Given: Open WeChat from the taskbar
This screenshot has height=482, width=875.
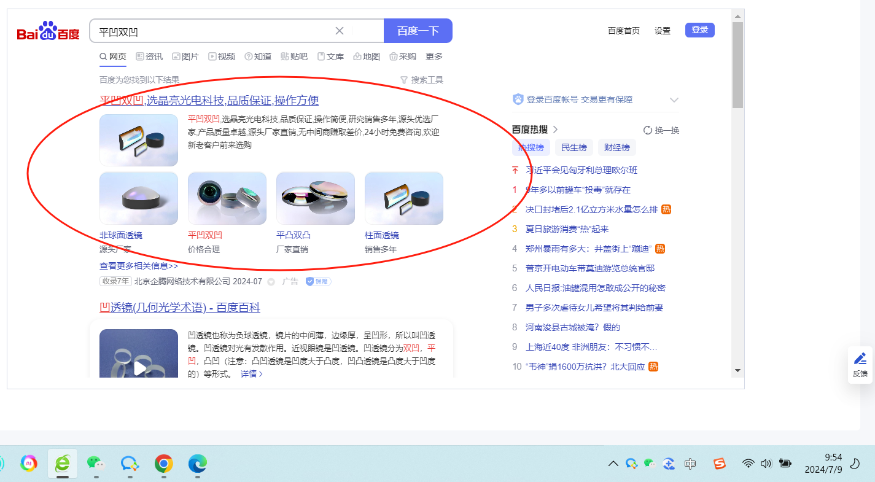Looking at the screenshot, I should point(96,463).
